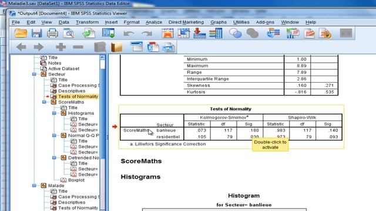This screenshot has height=211, width=376.
Task: Select Boxplot in the outline tree
Action: (76, 180)
